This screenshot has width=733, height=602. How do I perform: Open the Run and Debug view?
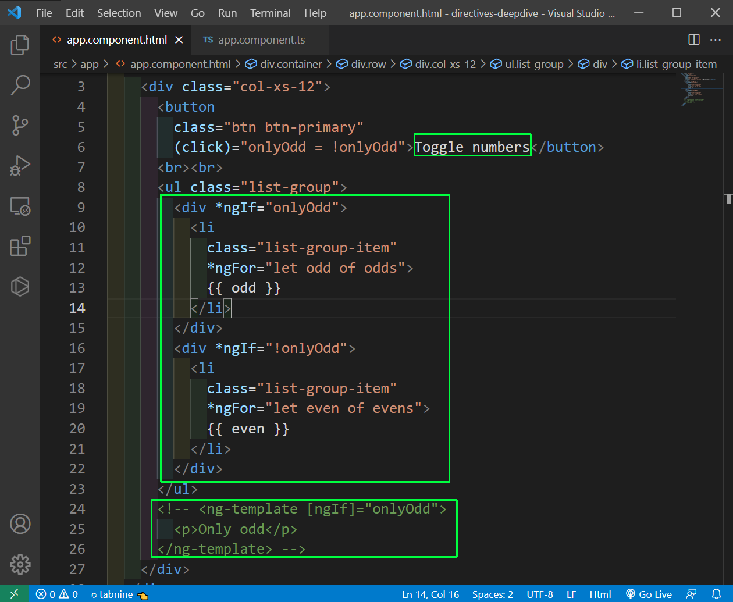click(20, 166)
